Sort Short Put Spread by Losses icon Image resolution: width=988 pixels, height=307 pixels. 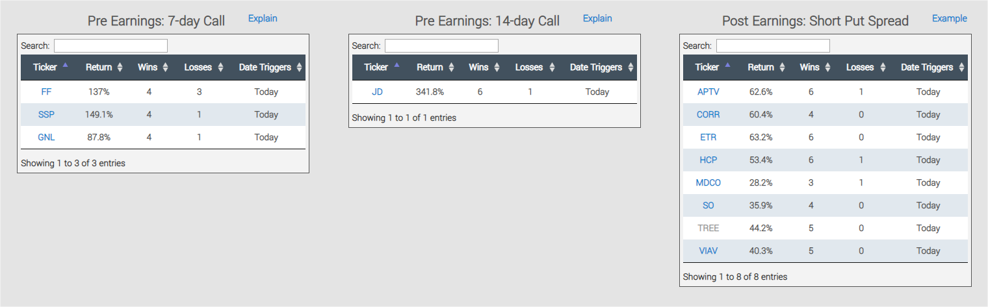[x=883, y=68]
